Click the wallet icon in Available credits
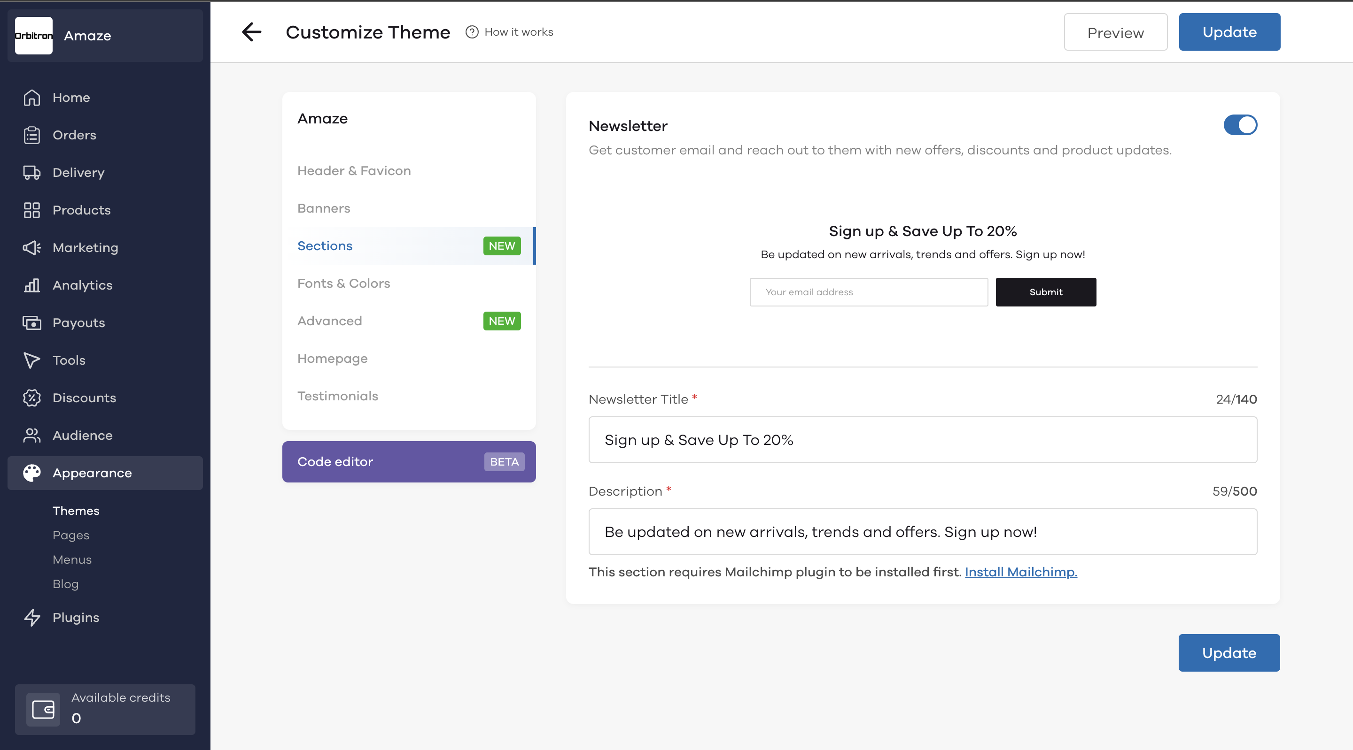Image resolution: width=1353 pixels, height=750 pixels. click(43, 710)
